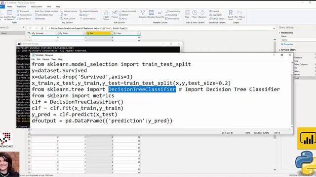The width and height of the screenshot is (316, 177).
Task: Open Survived column filter dropdown
Action: [x=57, y=33]
